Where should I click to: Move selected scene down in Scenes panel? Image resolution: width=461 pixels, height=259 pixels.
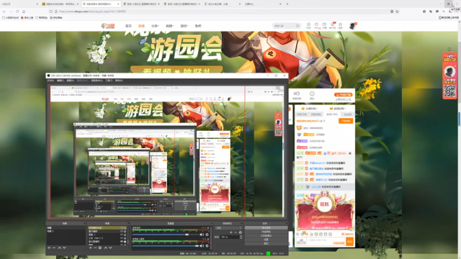(64, 247)
